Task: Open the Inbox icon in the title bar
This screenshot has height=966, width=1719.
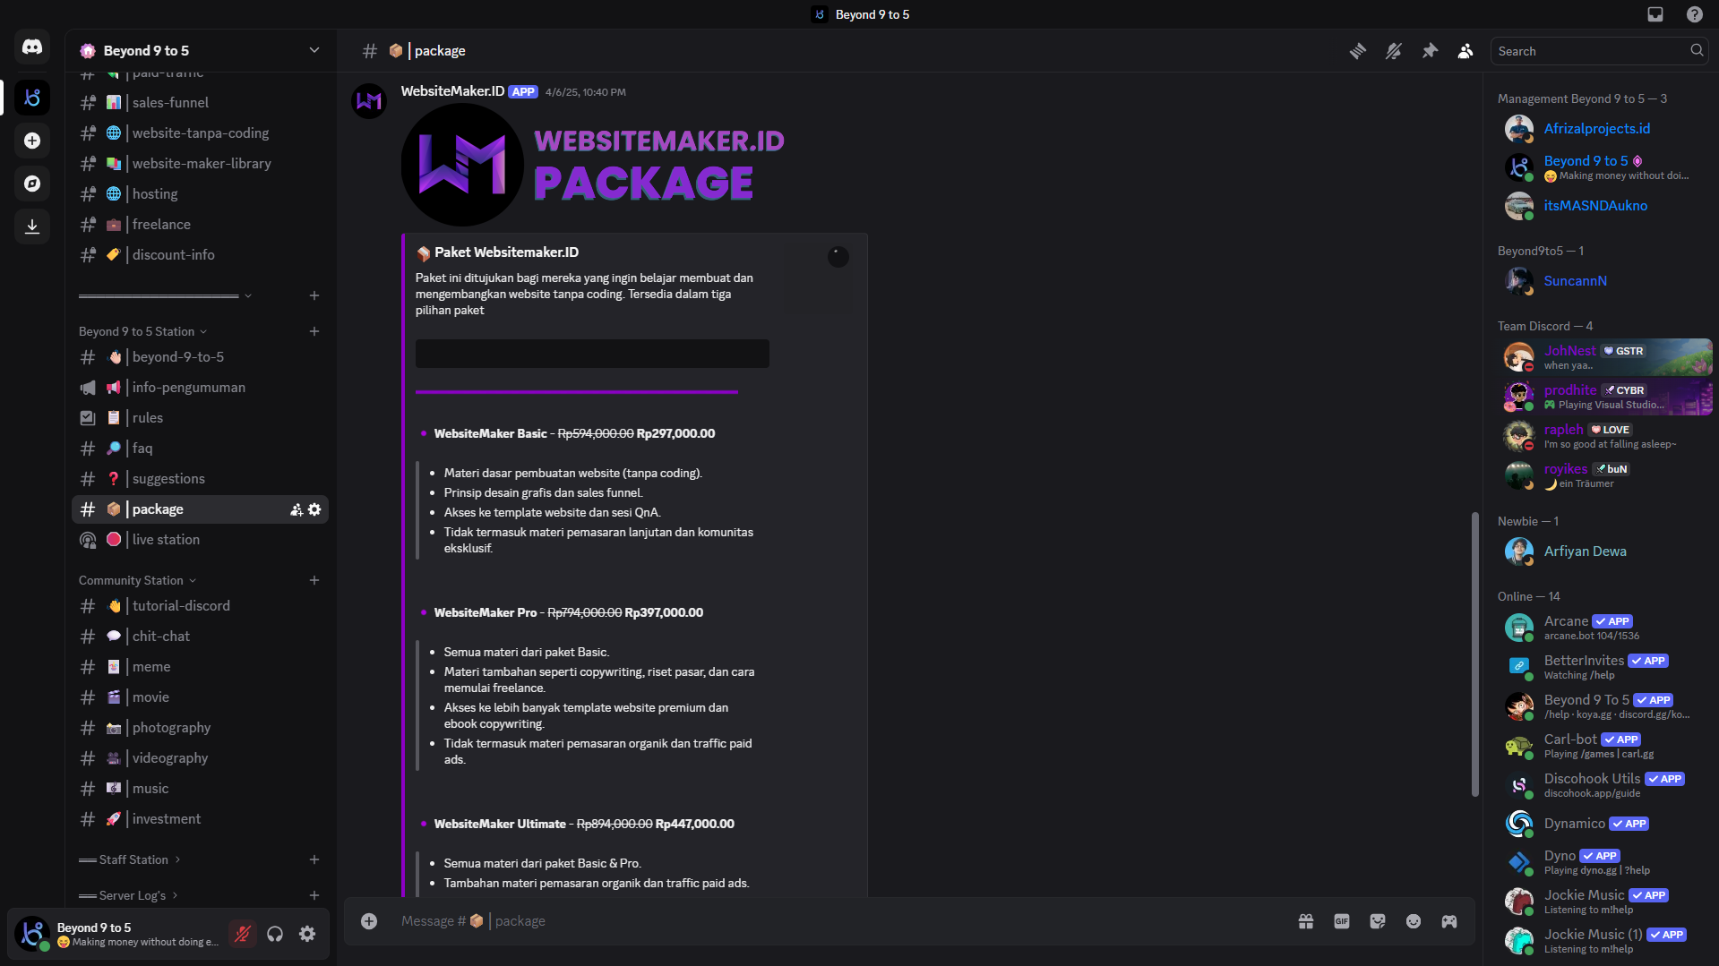Action: click(x=1655, y=14)
